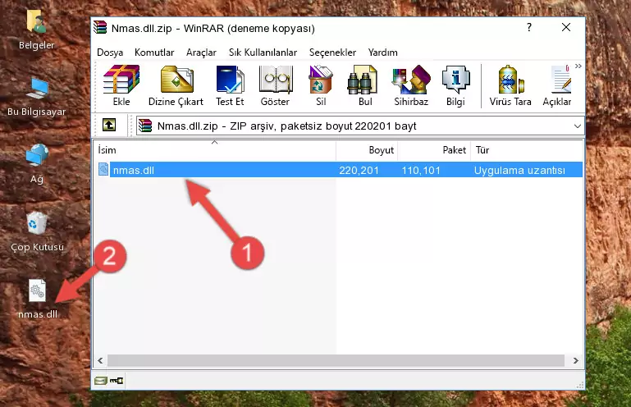Screen dimensions: 631x407
Task: Open the Yardım menu
Action: click(382, 53)
